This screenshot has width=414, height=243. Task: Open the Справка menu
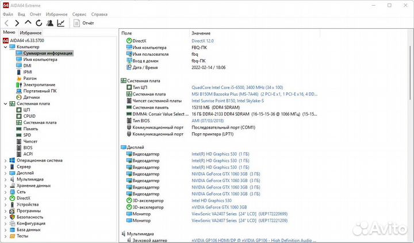tap(99, 14)
